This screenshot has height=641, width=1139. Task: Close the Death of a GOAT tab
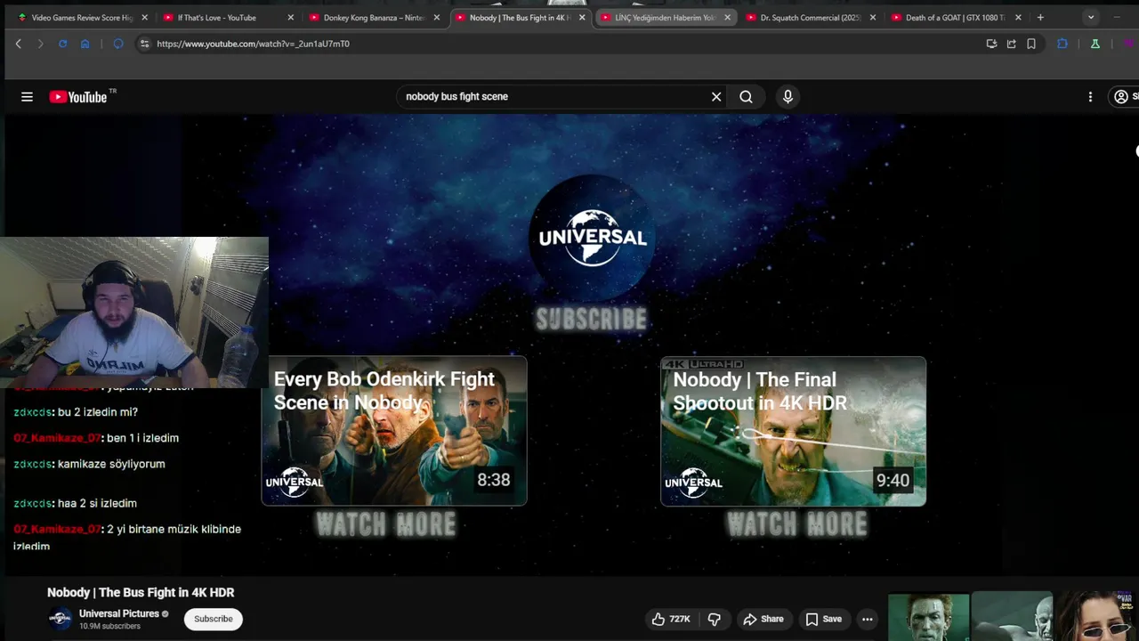[1018, 17]
